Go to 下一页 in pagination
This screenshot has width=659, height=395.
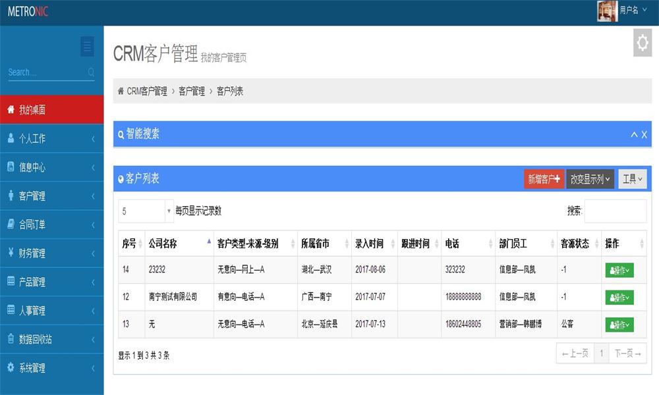tap(627, 354)
